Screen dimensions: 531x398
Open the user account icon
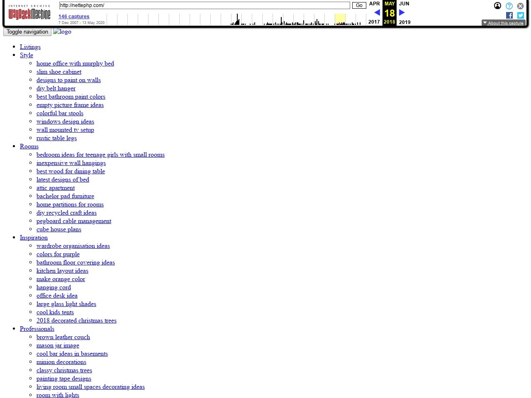(497, 6)
